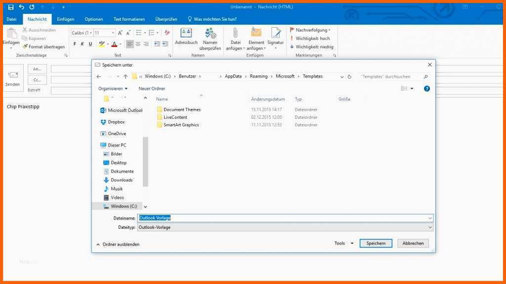The width and height of the screenshot is (506, 284).
Task: Click the "Templates" durchsuchen search box
Action: [394, 76]
